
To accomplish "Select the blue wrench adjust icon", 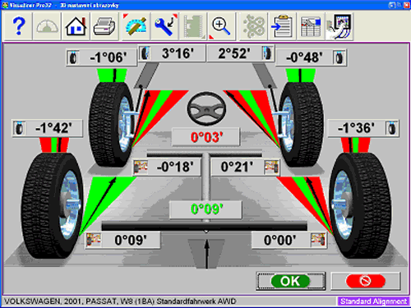I will coord(164,26).
